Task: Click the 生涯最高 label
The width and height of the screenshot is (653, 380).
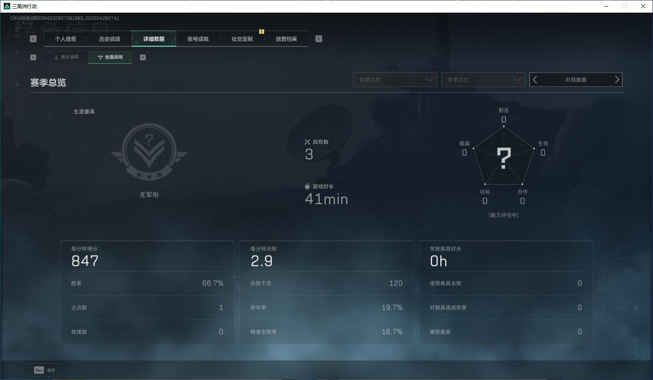Action: click(x=84, y=111)
